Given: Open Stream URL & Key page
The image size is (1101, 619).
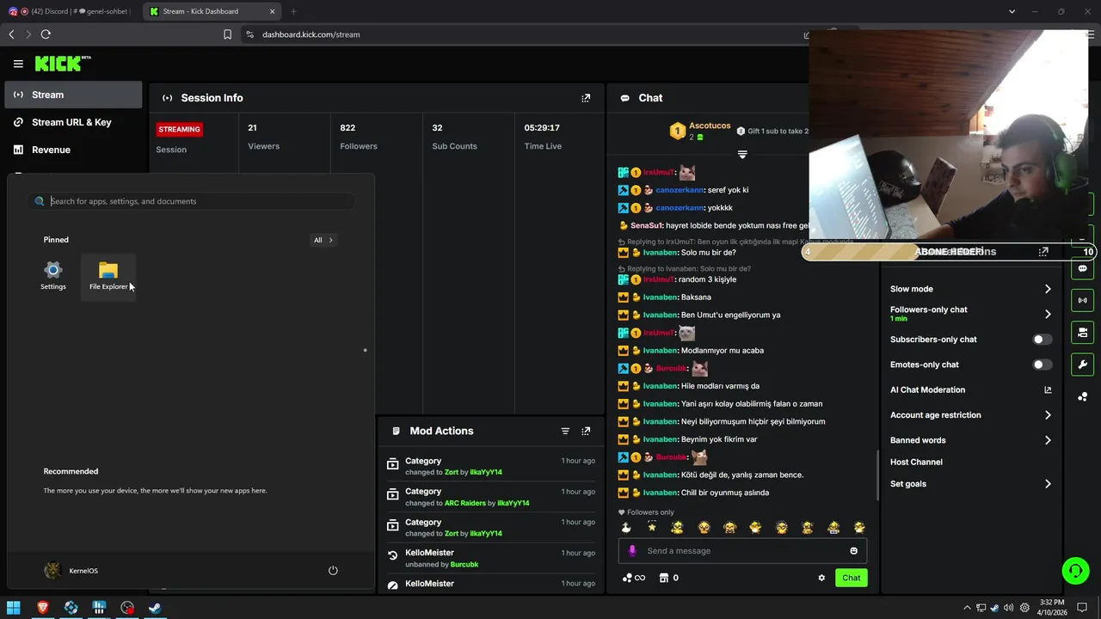Looking at the screenshot, I should tap(73, 122).
